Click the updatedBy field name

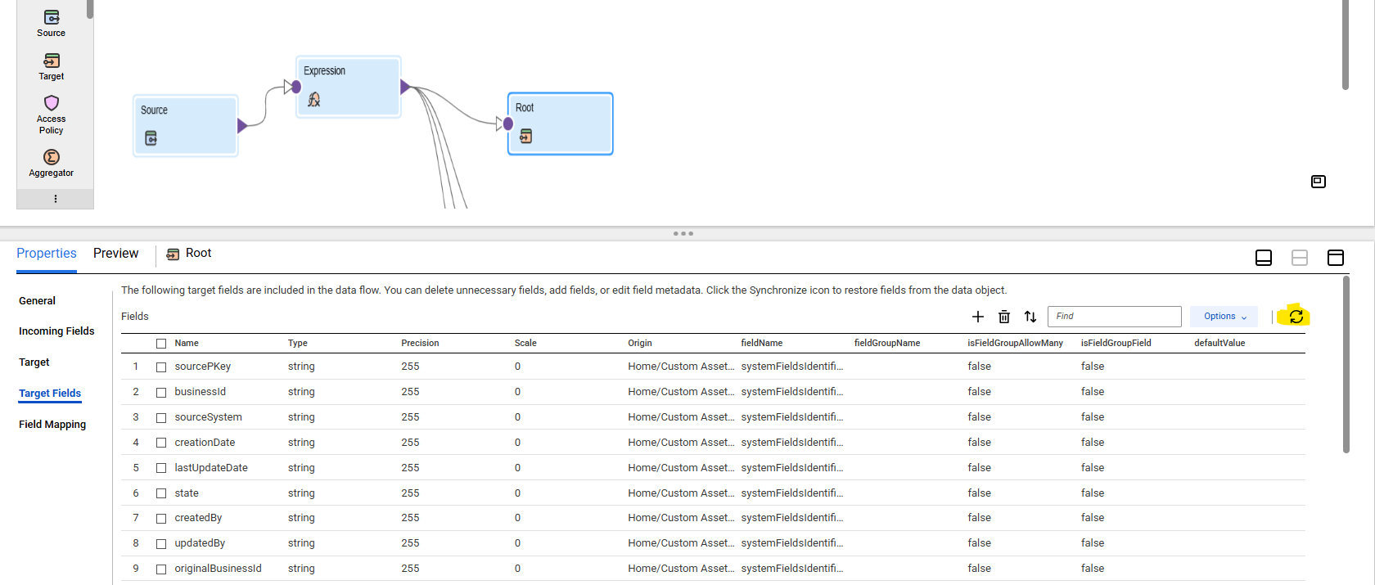click(200, 543)
